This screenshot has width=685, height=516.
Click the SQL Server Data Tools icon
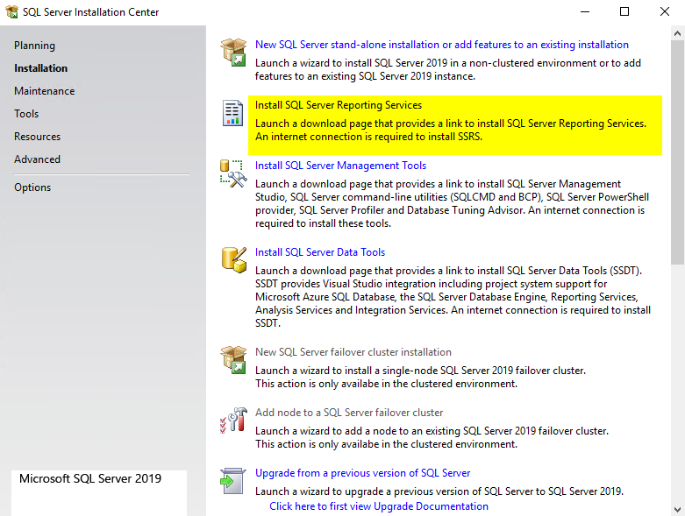[x=233, y=260]
